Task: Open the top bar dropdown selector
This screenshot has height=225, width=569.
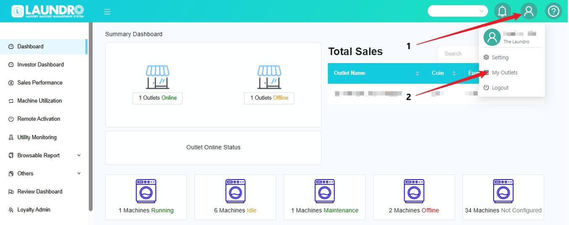Action: coord(458,11)
